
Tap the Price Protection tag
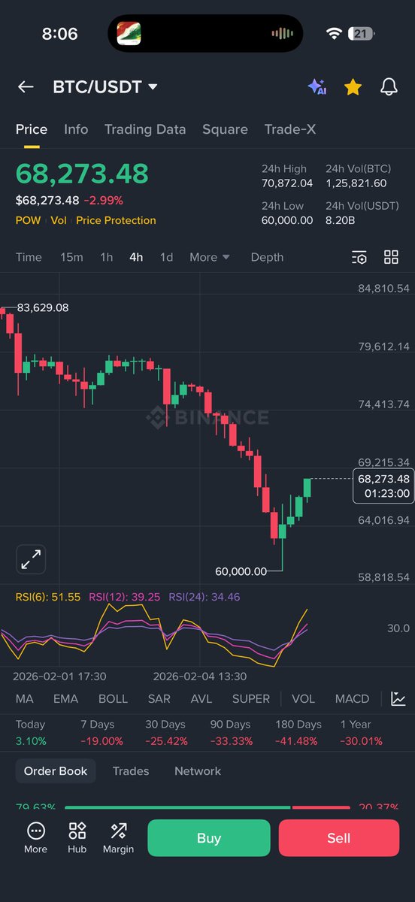(x=116, y=220)
